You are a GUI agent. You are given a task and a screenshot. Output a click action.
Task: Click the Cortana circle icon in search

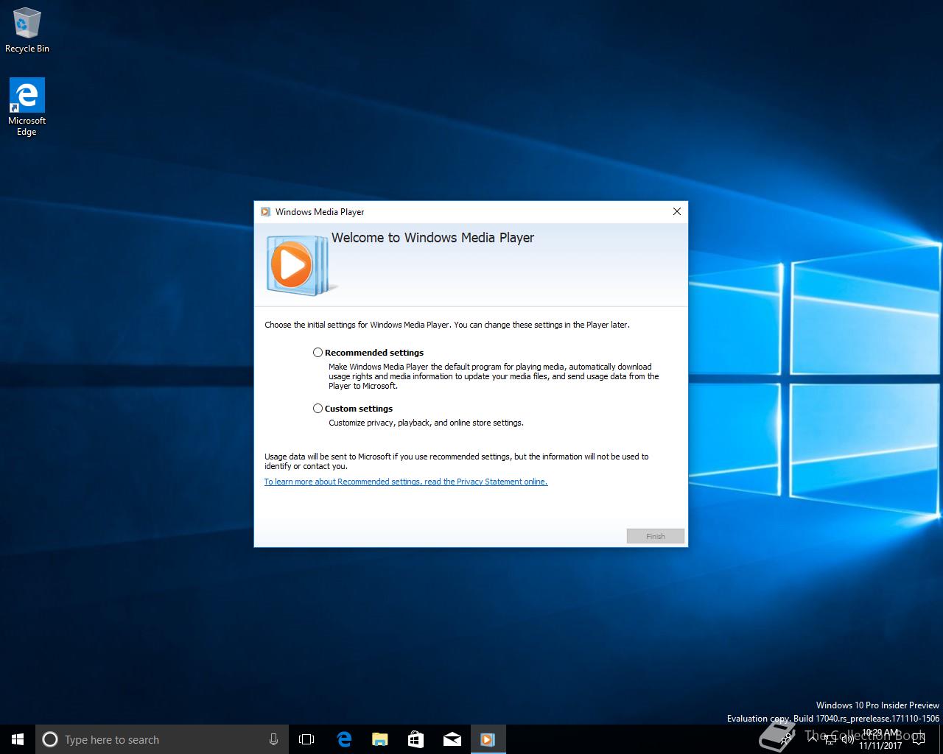point(50,739)
